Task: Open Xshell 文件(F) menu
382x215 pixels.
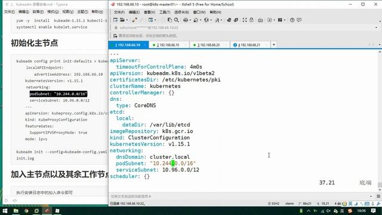Action: click(119, 12)
